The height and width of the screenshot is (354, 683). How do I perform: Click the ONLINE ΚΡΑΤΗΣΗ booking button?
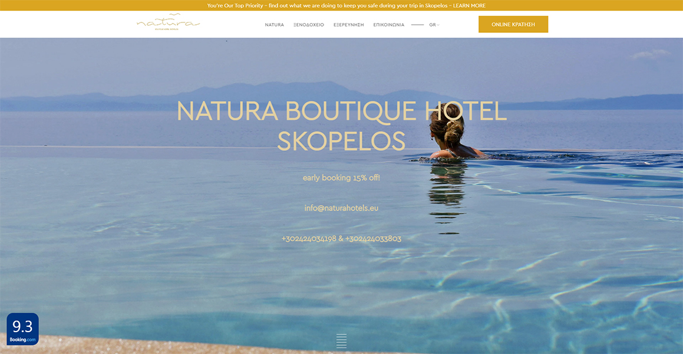pyautogui.click(x=513, y=24)
